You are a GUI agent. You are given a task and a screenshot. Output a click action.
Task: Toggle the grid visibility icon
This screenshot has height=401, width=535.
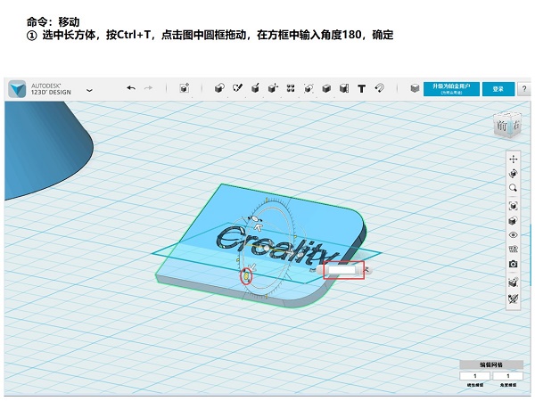click(514, 250)
